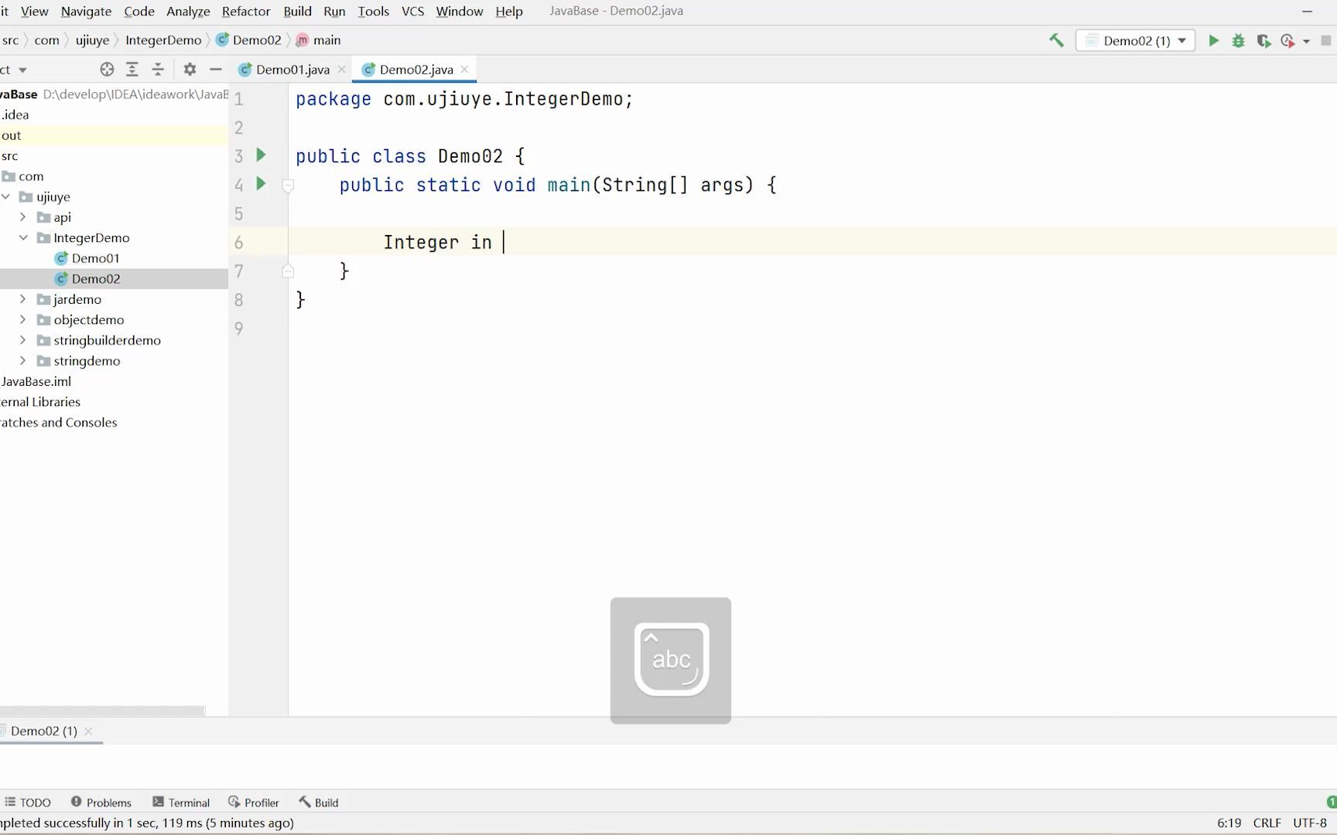Open the Tools menu
This screenshot has width=1337, height=835.
click(x=373, y=11)
